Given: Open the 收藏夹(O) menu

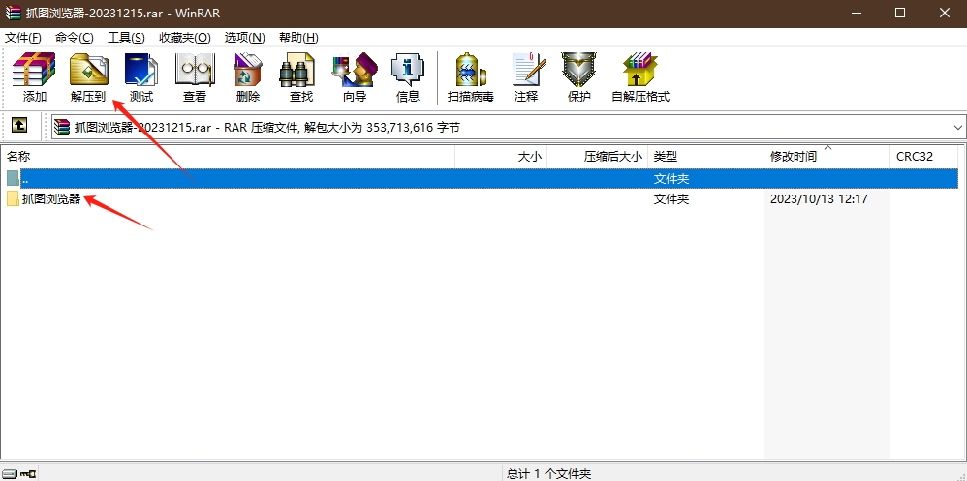Looking at the screenshot, I should (184, 38).
